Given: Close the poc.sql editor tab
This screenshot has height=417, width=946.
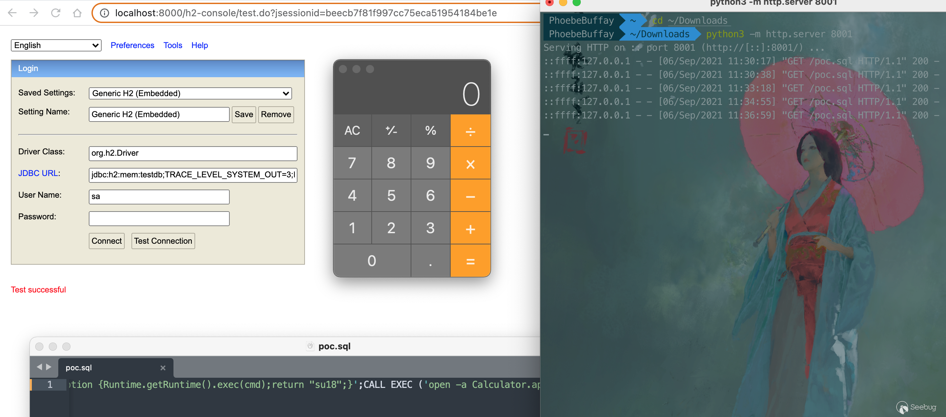Looking at the screenshot, I should (x=163, y=368).
